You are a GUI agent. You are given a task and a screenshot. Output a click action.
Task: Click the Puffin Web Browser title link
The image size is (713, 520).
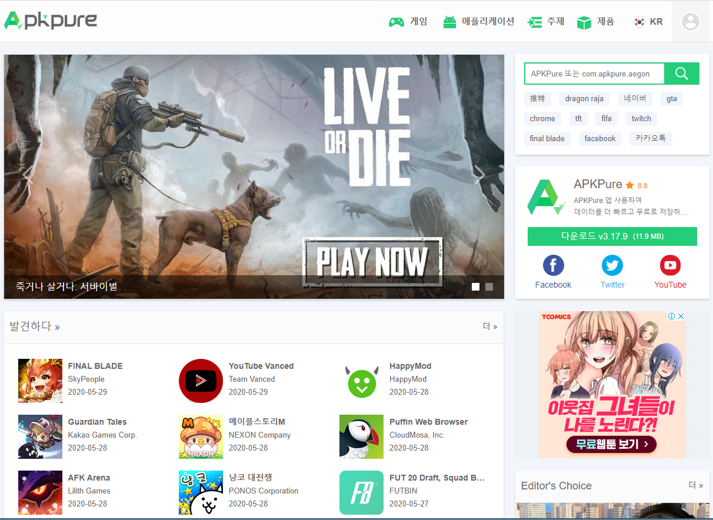428,422
